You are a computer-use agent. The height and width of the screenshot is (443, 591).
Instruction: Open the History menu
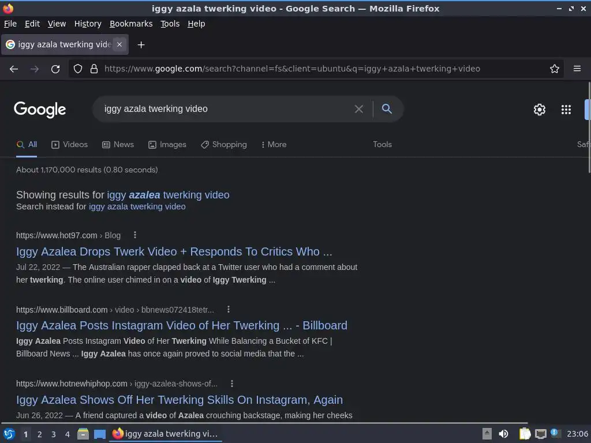[x=88, y=24]
